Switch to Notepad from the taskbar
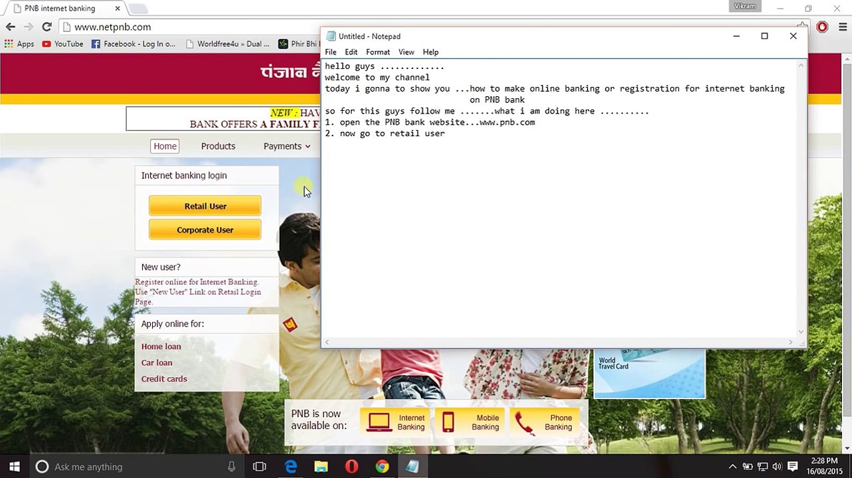The height and width of the screenshot is (478, 852). 412,467
